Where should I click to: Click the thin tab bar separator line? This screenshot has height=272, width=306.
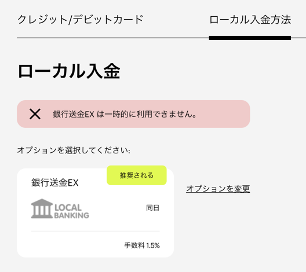click(113, 38)
